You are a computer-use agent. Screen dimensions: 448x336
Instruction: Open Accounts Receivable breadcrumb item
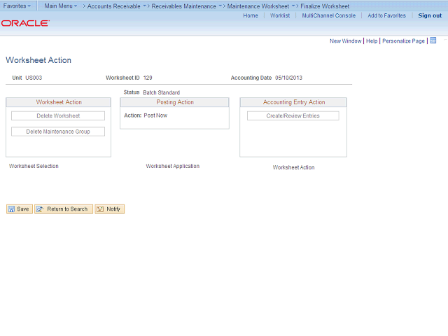[113, 6]
